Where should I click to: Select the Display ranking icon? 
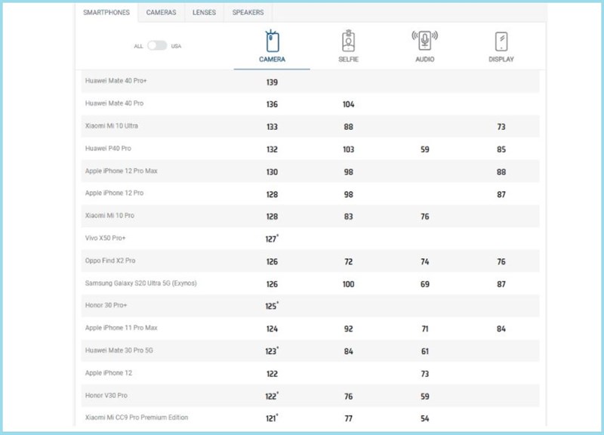pos(501,42)
